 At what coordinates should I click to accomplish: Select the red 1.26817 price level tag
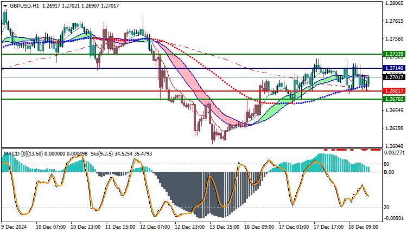[x=394, y=91]
